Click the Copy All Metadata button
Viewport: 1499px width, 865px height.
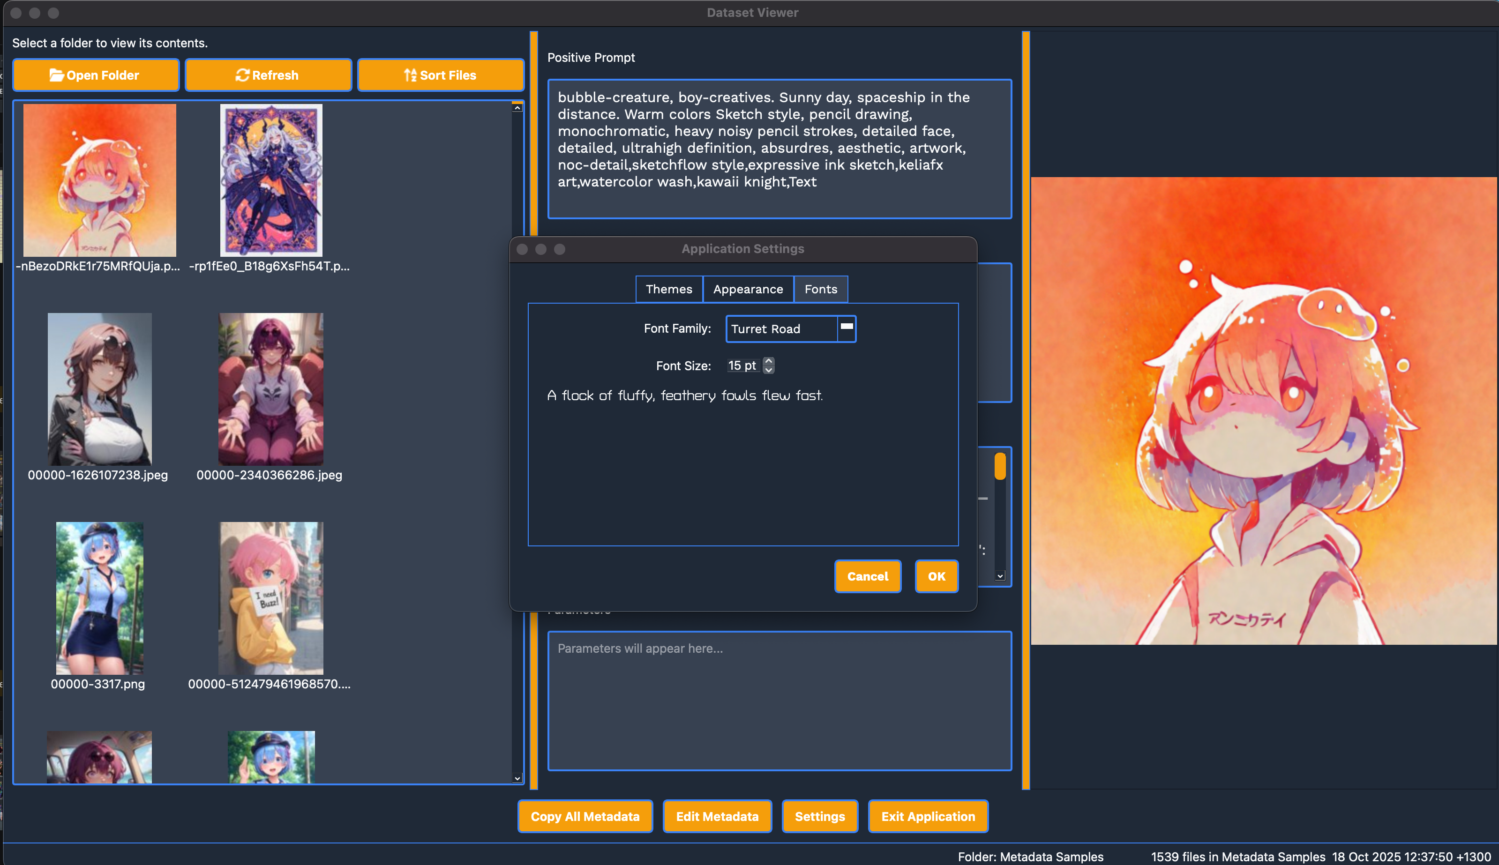click(x=585, y=816)
